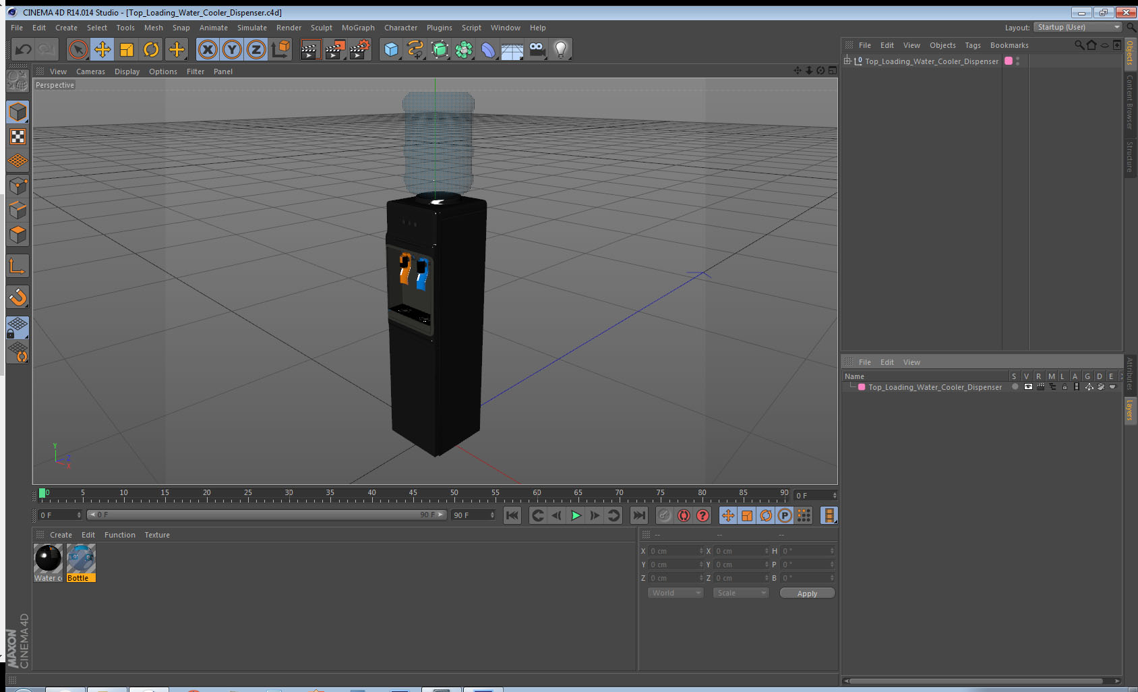Open the Deformer objects icon
Viewport: 1138px width, 692px height.
click(x=488, y=49)
